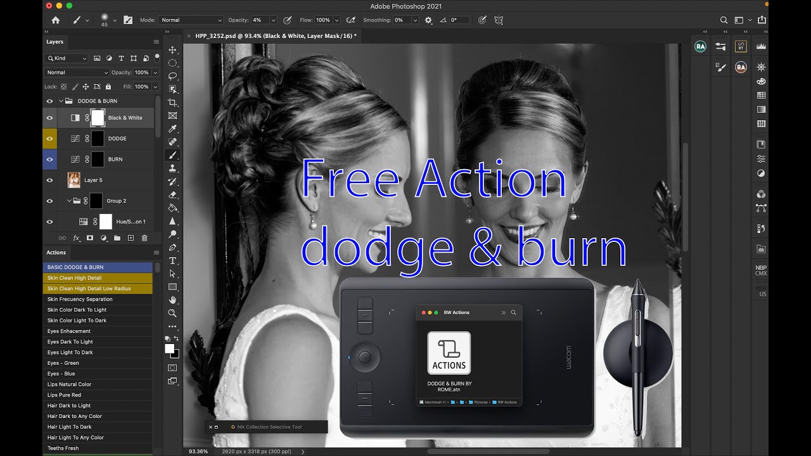Delete layer with trash icon

click(144, 238)
